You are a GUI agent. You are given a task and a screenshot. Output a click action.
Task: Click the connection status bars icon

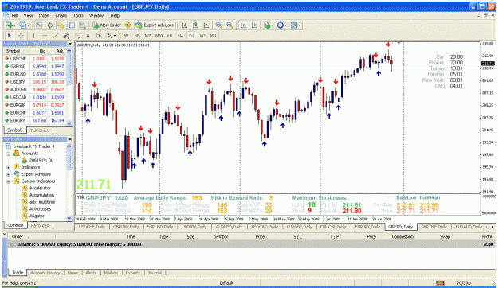[440, 282]
